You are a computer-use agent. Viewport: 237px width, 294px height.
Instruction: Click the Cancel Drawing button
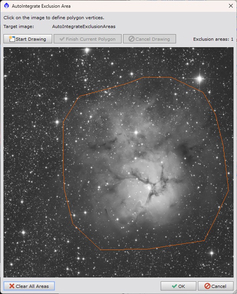[x=149, y=39]
